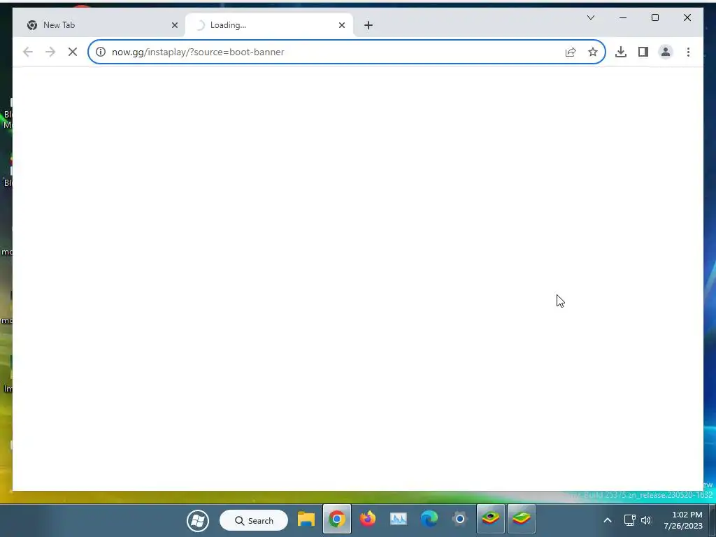This screenshot has width=716, height=537.
Task: Bookmark this tab with star
Action: [593, 52]
